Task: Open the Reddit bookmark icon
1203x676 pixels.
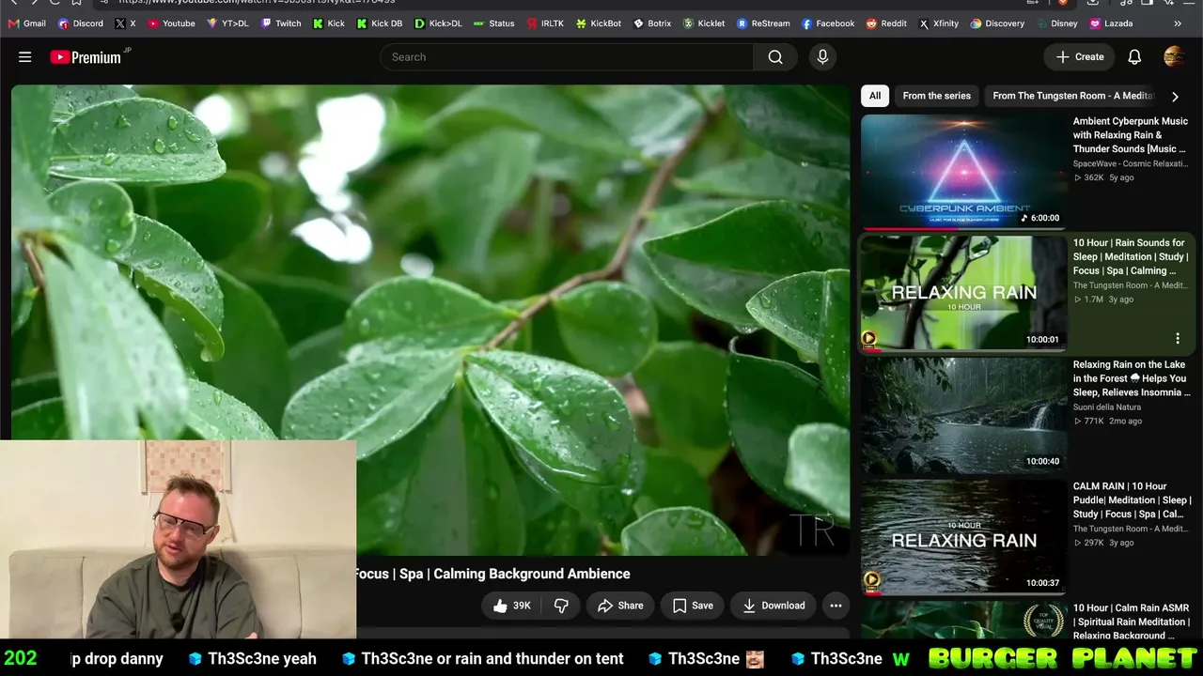Action: tap(871, 23)
